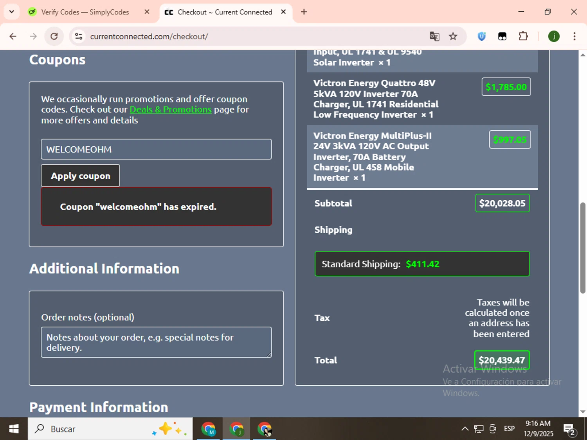
Task: Open the black extension icon next to shield
Action: click(x=502, y=36)
